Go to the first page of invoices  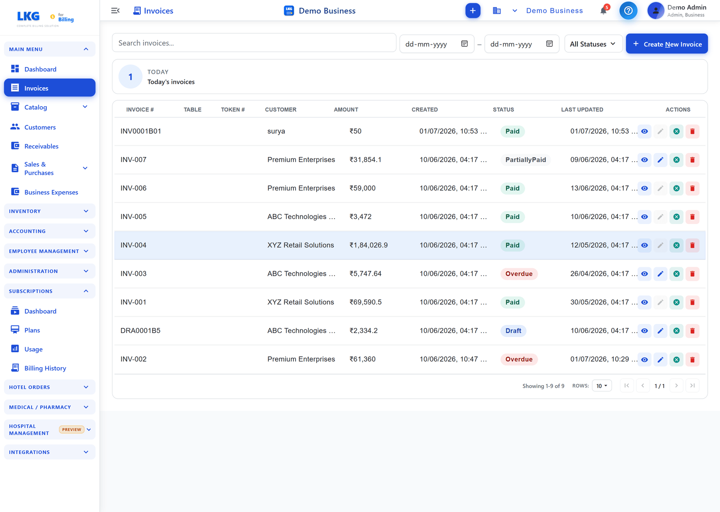point(627,386)
